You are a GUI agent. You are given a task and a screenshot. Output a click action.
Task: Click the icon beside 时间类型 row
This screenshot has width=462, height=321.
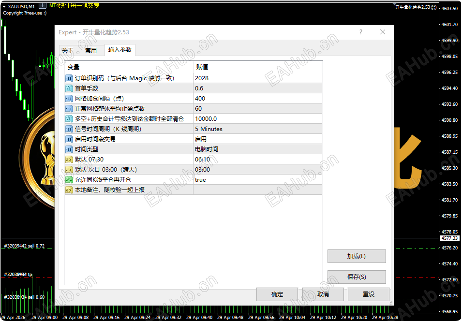coord(69,149)
